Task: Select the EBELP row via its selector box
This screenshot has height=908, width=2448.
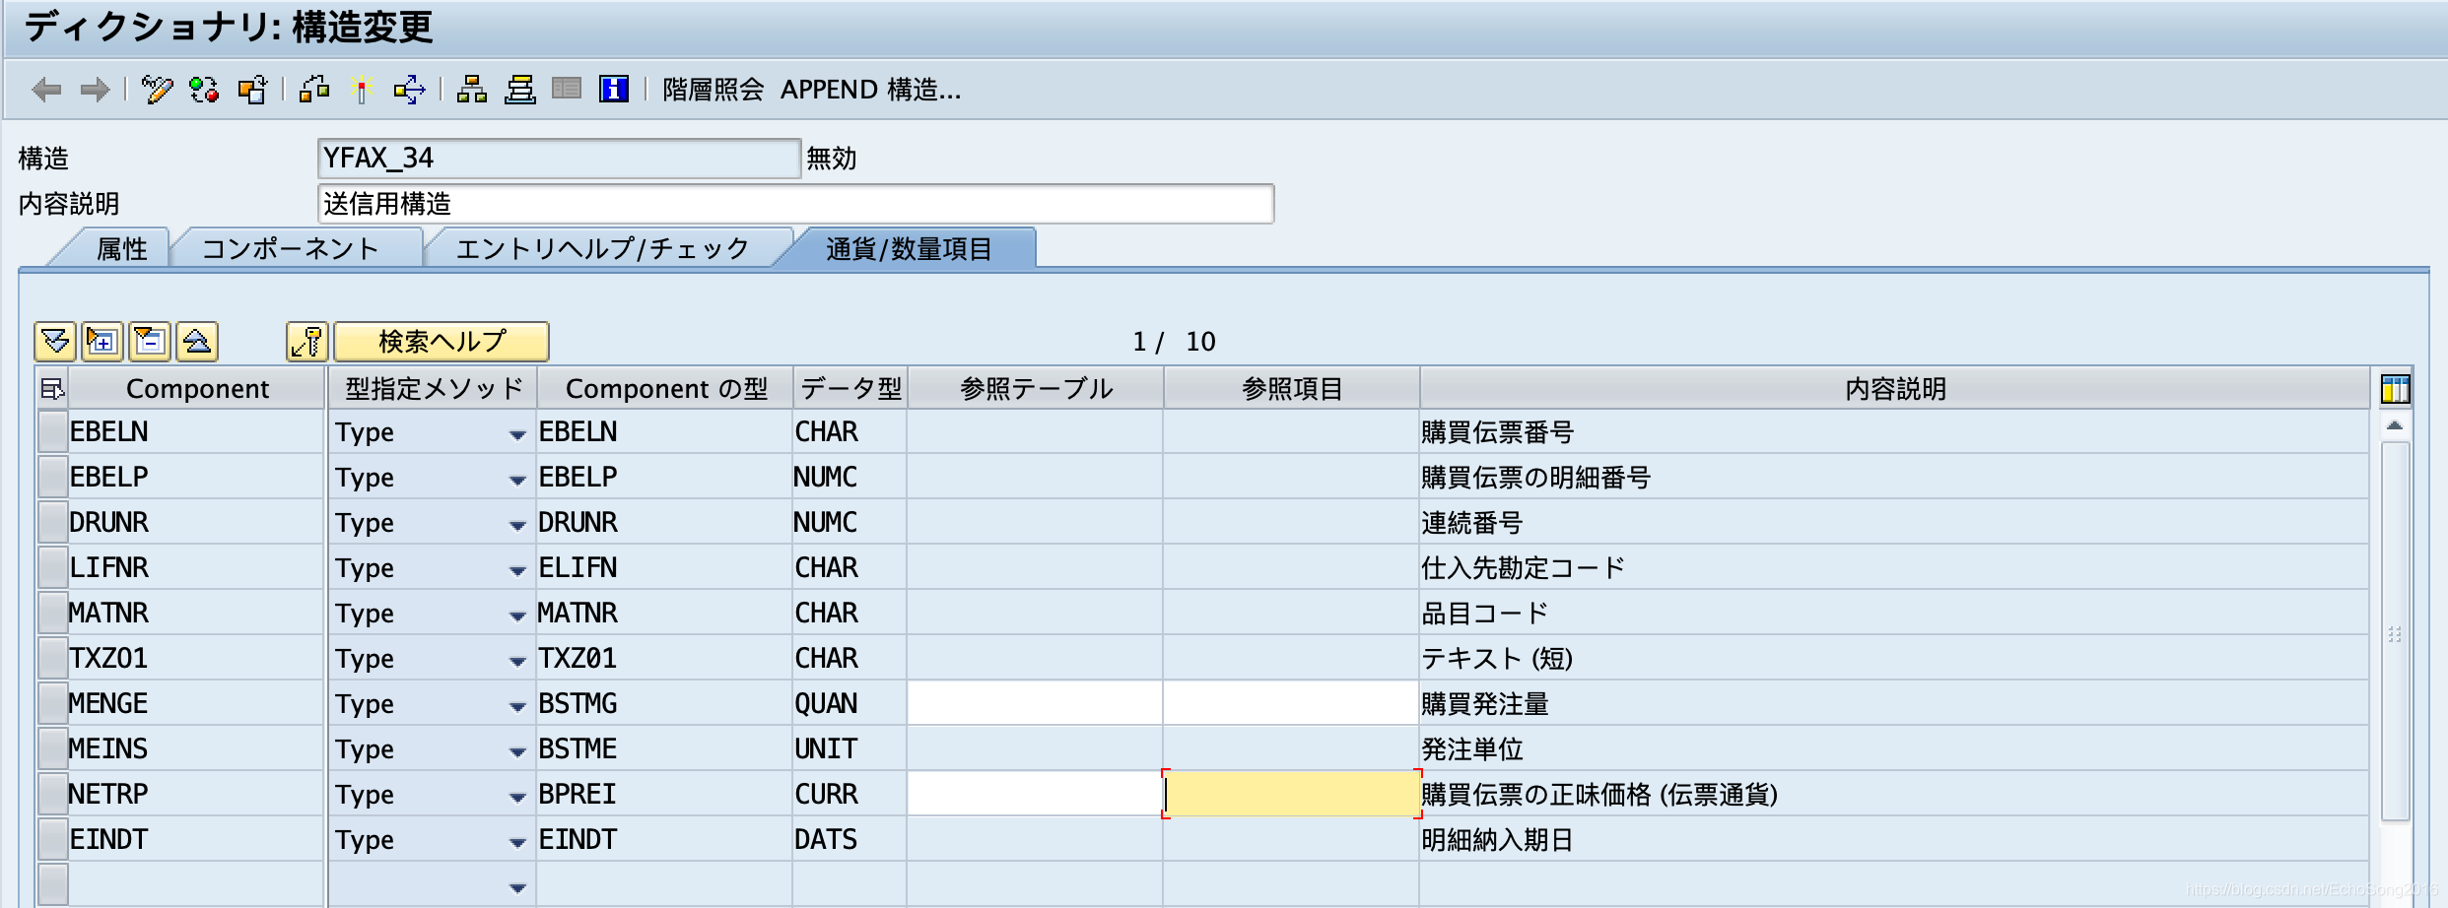Action: click(52, 478)
